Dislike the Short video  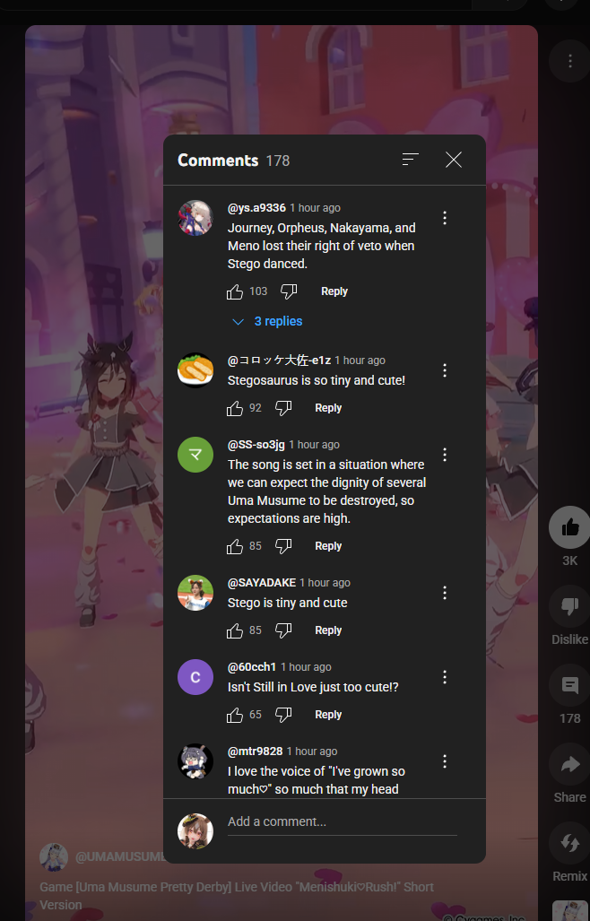coord(569,607)
